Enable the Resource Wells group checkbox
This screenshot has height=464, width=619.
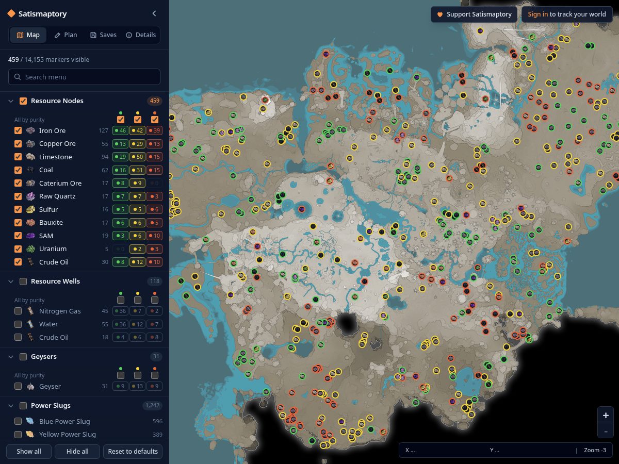(23, 281)
